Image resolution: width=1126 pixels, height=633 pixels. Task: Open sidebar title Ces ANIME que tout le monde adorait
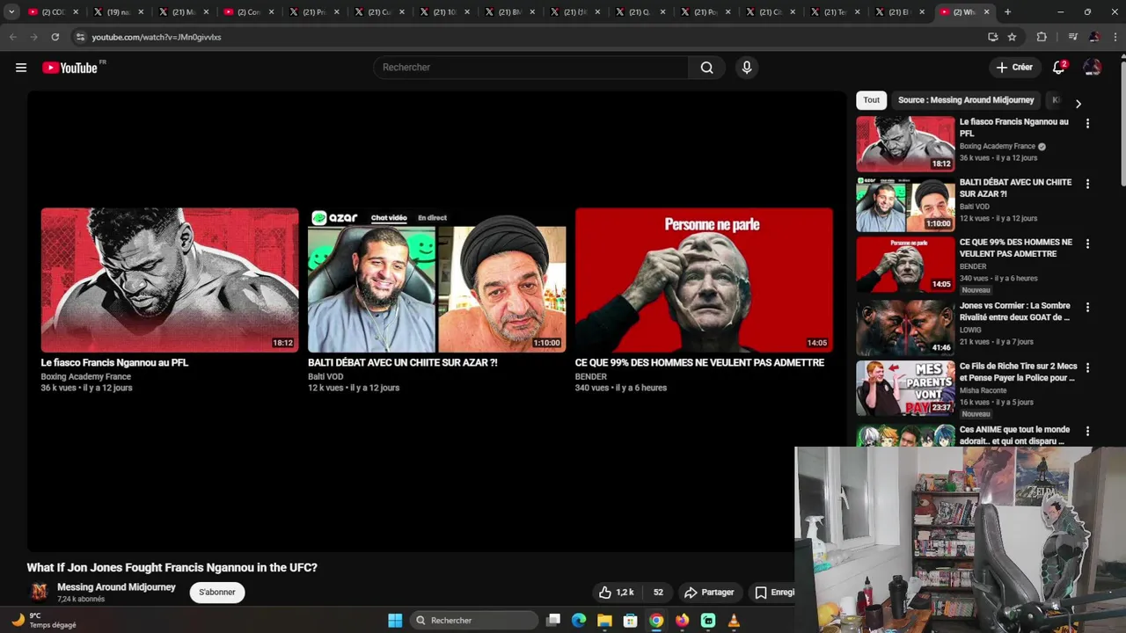point(1014,435)
